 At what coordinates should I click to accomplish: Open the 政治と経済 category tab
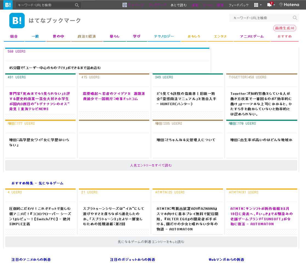pyautogui.click(x=87, y=36)
